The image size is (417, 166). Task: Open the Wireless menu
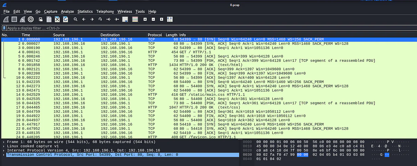pyautogui.click(x=125, y=11)
